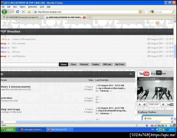Viewport: 177px width, 138px height.
Task: Click the BBCode button
Action: [107, 64]
